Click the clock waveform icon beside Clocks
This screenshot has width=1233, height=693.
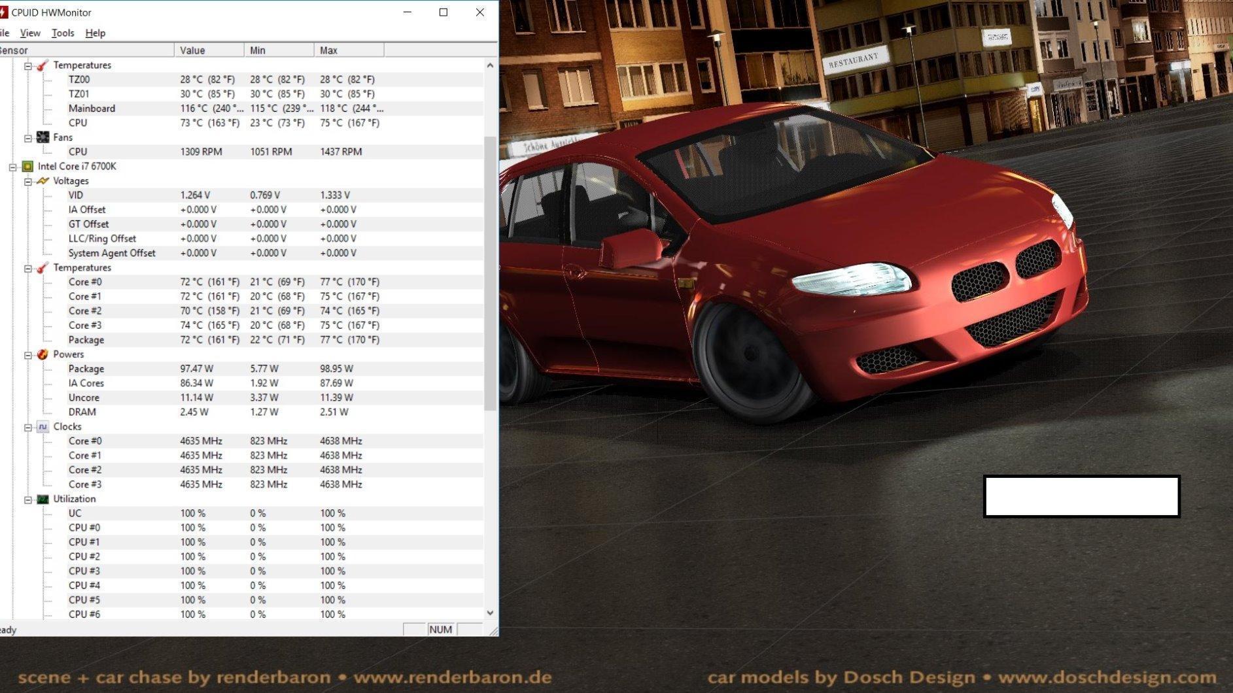pyautogui.click(x=43, y=427)
